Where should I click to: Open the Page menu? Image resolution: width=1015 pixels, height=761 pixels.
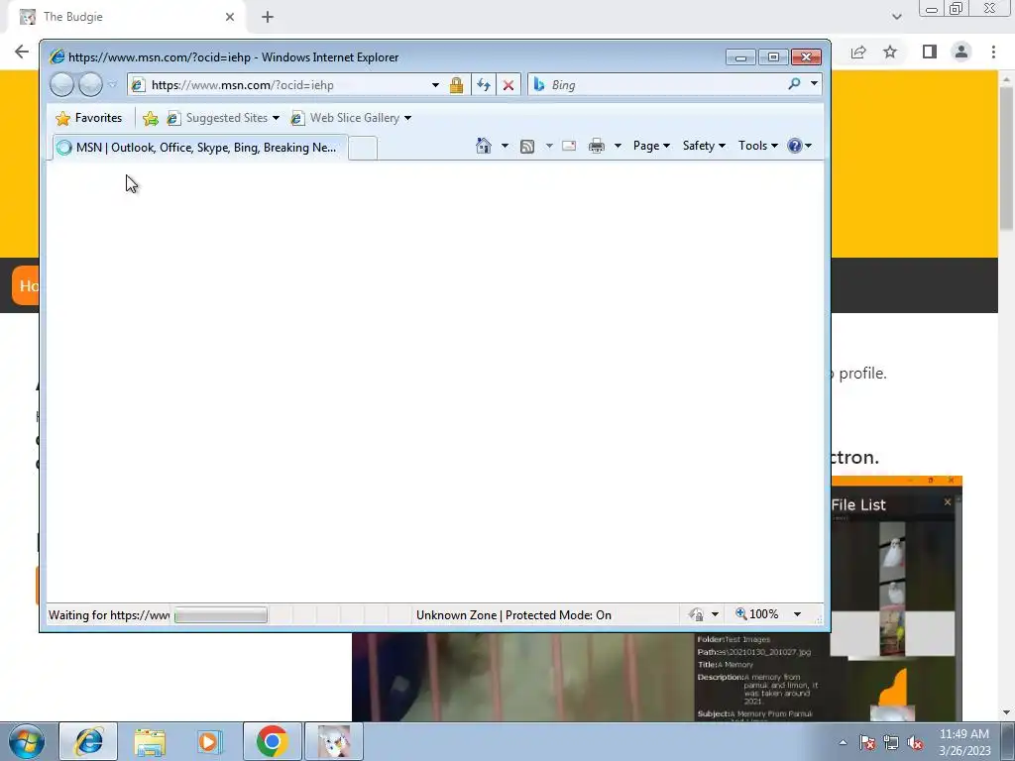coord(651,146)
